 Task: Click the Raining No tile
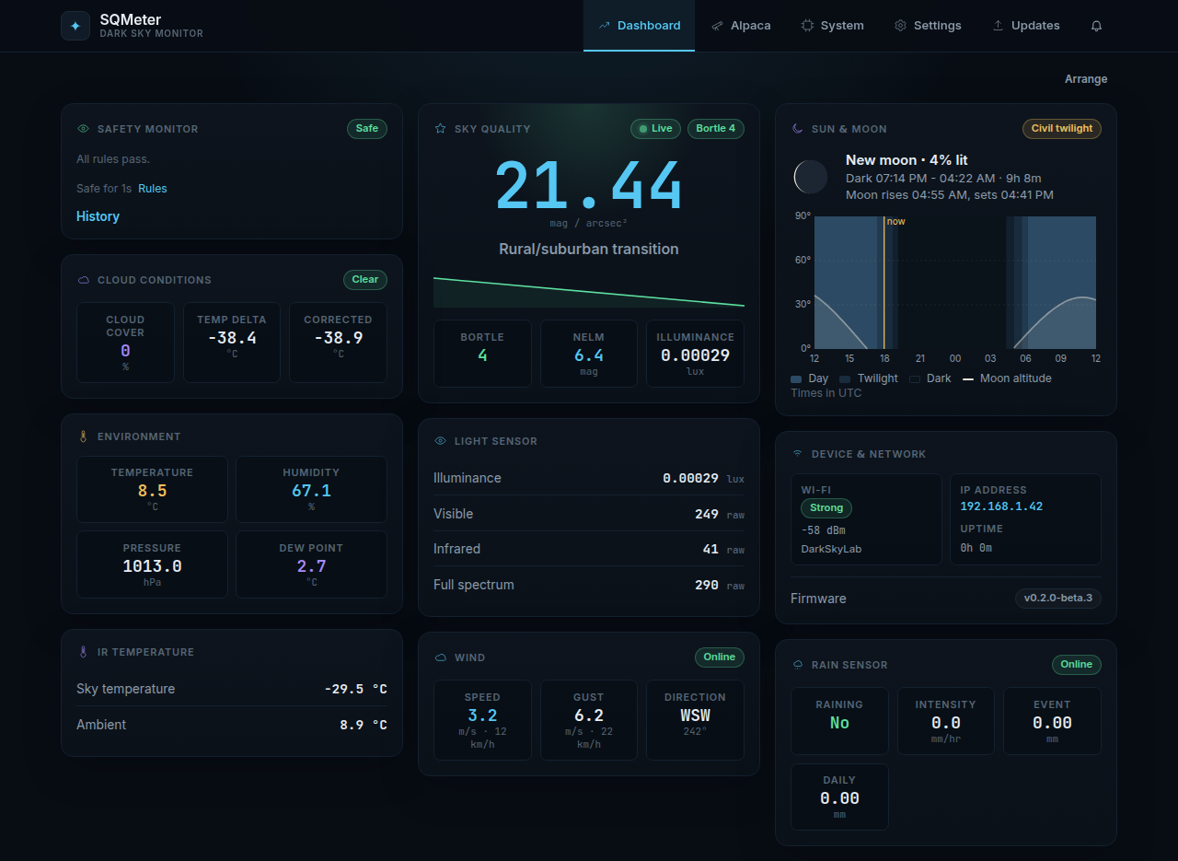pos(839,721)
